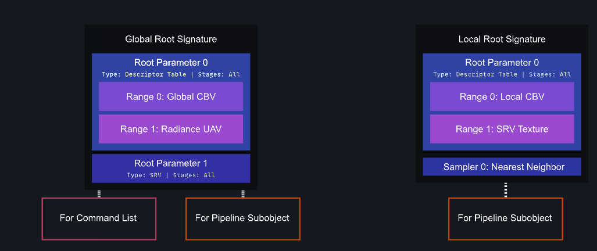Select the Range 0: Local CBV block
597x251 pixels.
point(502,96)
